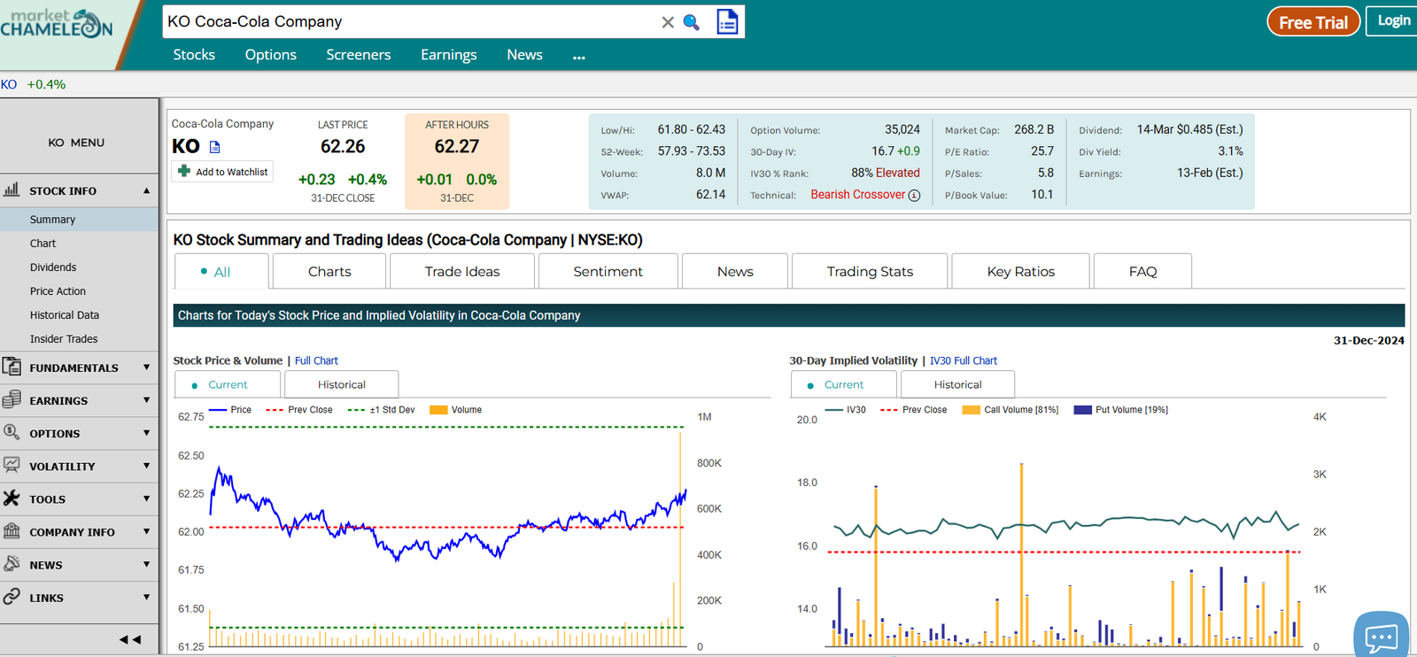Viewport: 1417px width, 657px height.
Task: Expand the VOLATILITY sidebar section
Action: [x=79, y=467]
